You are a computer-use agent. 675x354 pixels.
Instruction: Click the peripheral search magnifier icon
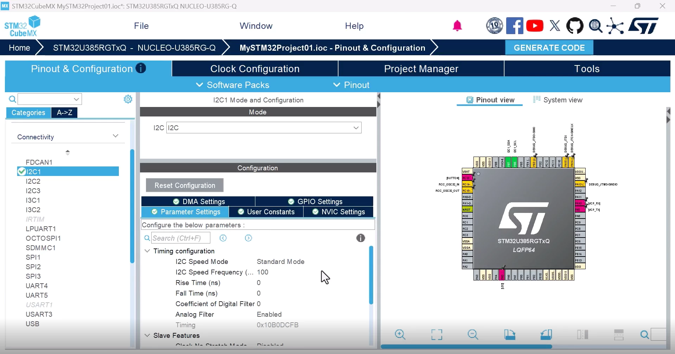(12, 99)
